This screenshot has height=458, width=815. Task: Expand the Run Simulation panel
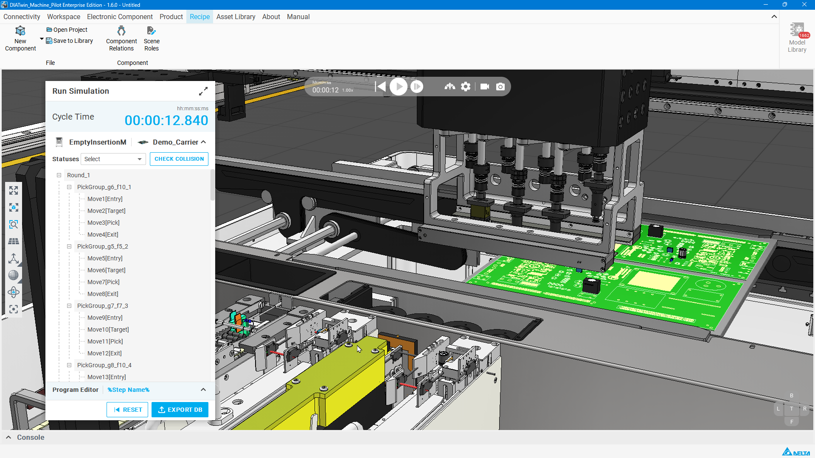pyautogui.click(x=203, y=91)
